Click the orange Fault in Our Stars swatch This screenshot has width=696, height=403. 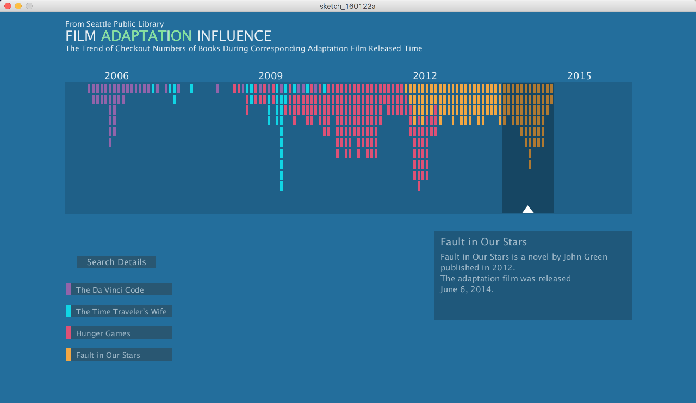(x=68, y=355)
